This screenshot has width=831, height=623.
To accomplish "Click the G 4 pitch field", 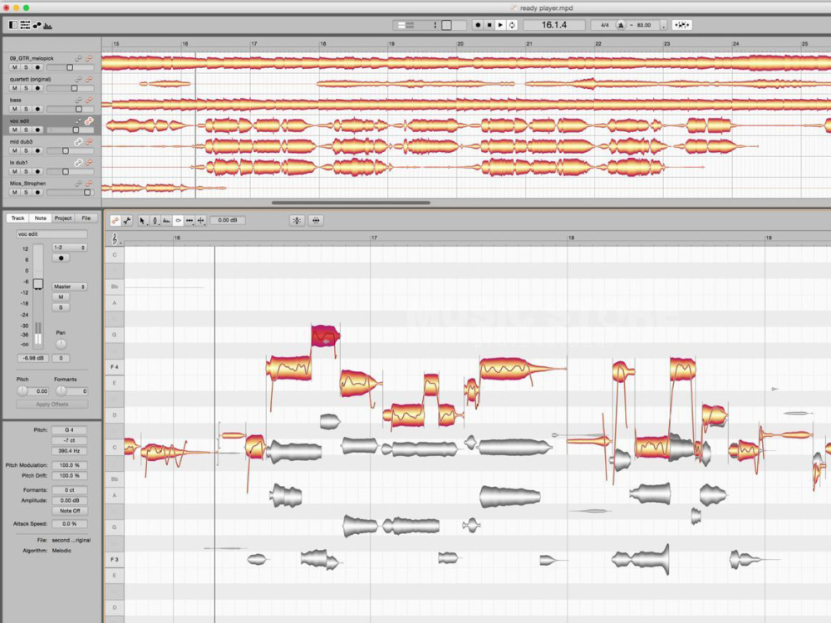I will [70, 430].
